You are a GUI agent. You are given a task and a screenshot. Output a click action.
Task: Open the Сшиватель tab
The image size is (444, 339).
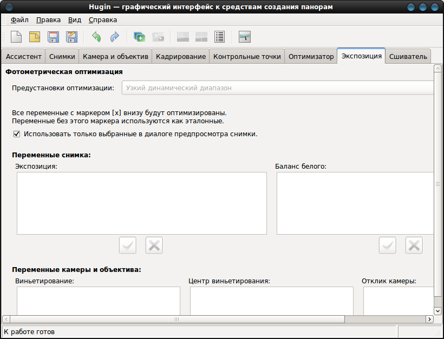pyautogui.click(x=408, y=57)
